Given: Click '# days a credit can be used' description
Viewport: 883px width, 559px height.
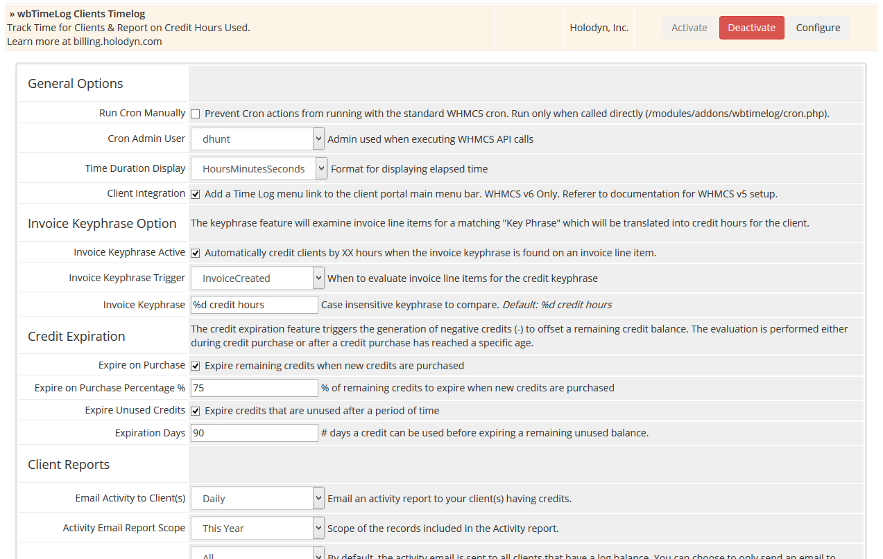Looking at the screenshot, I should tap(485, 433).
